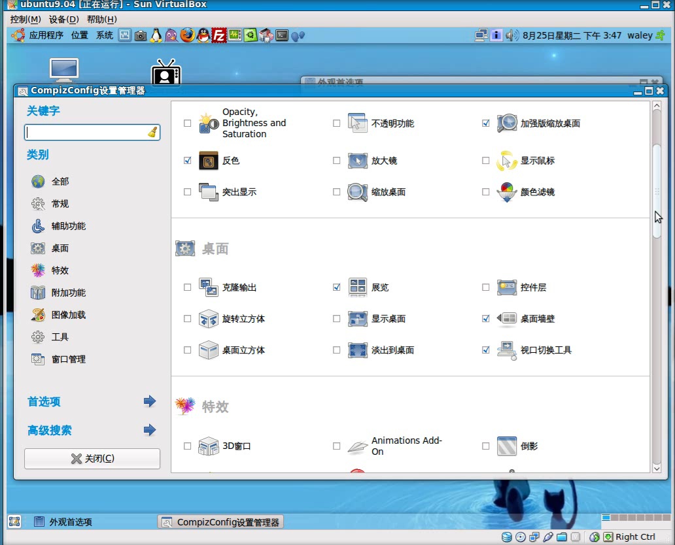This screenshot has width=675, height=545.
Task: Open the 反色 plugin icon
Action: 209,161
